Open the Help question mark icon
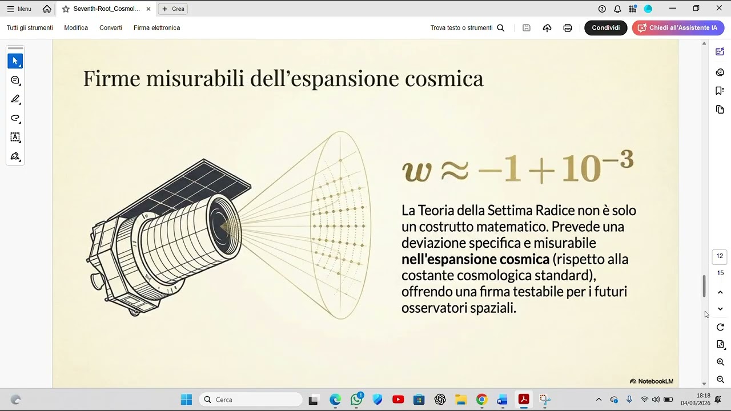 click(602, 9)
